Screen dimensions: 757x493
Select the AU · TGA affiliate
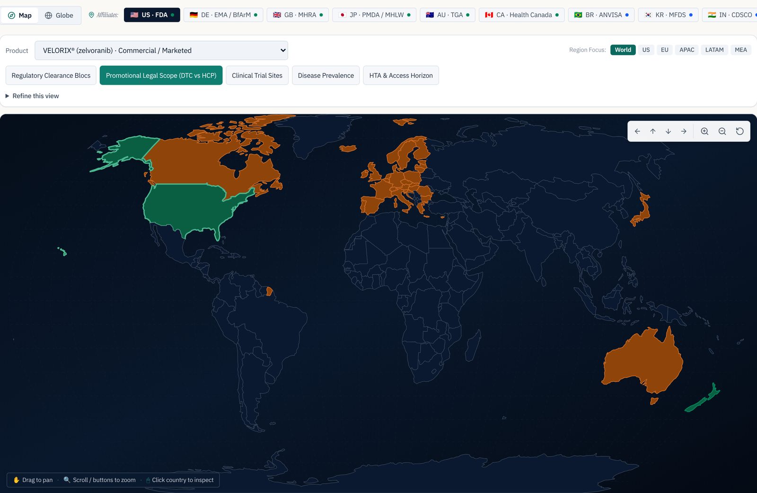pyautogui.click(x=448, y=15)
